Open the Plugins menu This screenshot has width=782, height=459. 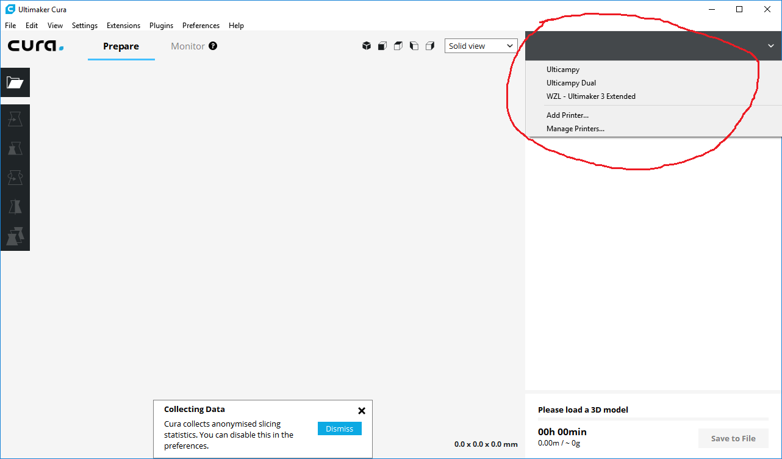click(x=161, y=26)
